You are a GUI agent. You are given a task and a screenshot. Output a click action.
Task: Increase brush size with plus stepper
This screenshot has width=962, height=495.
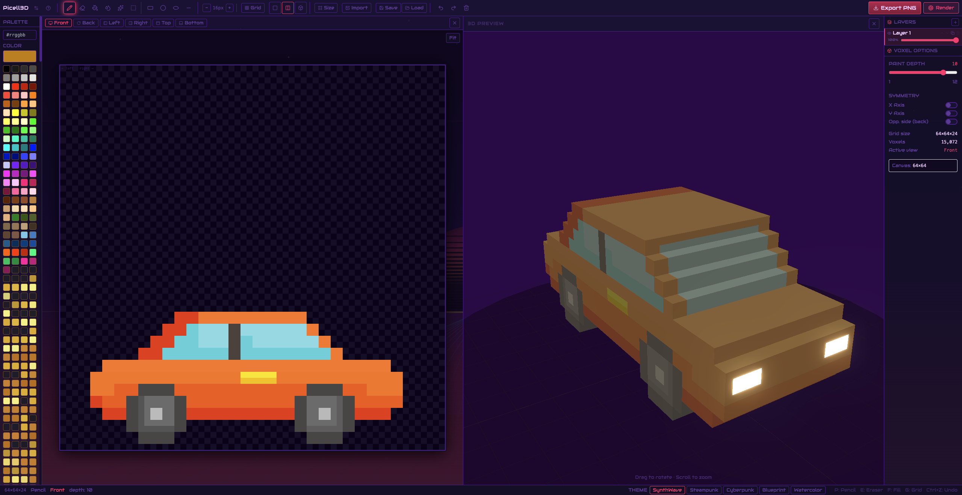(230, 8)
